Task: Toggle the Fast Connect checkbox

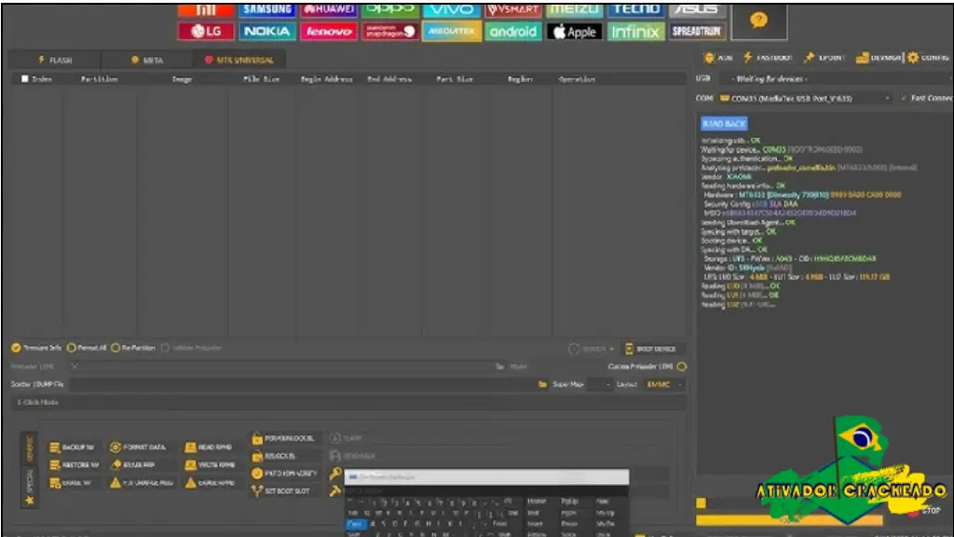Action: point(904,98)
